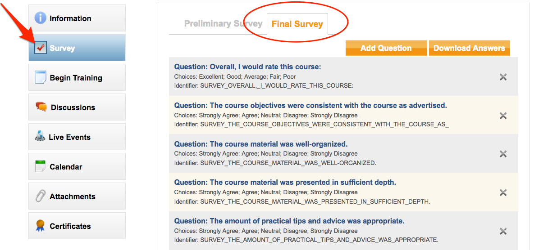Open 'The course material was well-organized' question
Image resolution: width=534 pixels, height=250 pixels.
(x=261, y=144)
